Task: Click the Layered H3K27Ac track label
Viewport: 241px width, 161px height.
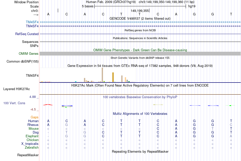Action: 16,89
